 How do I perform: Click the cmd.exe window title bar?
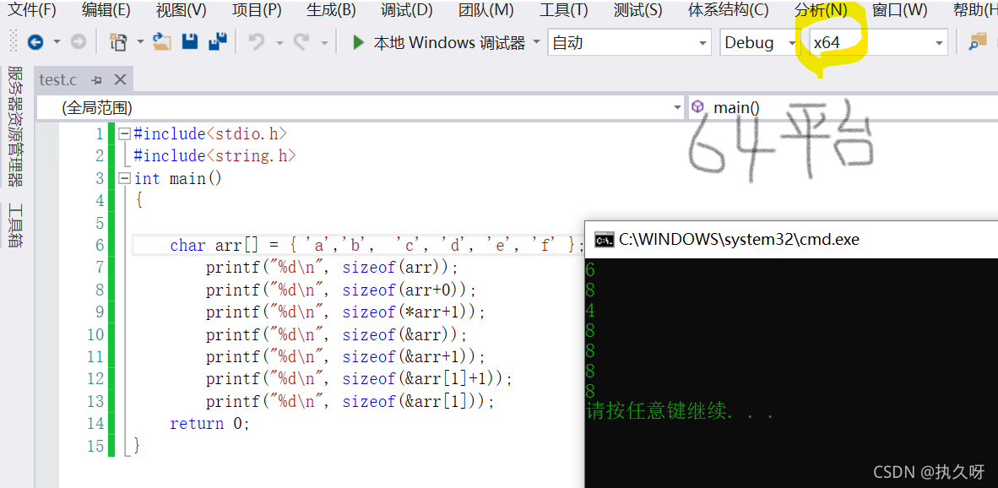791,240
